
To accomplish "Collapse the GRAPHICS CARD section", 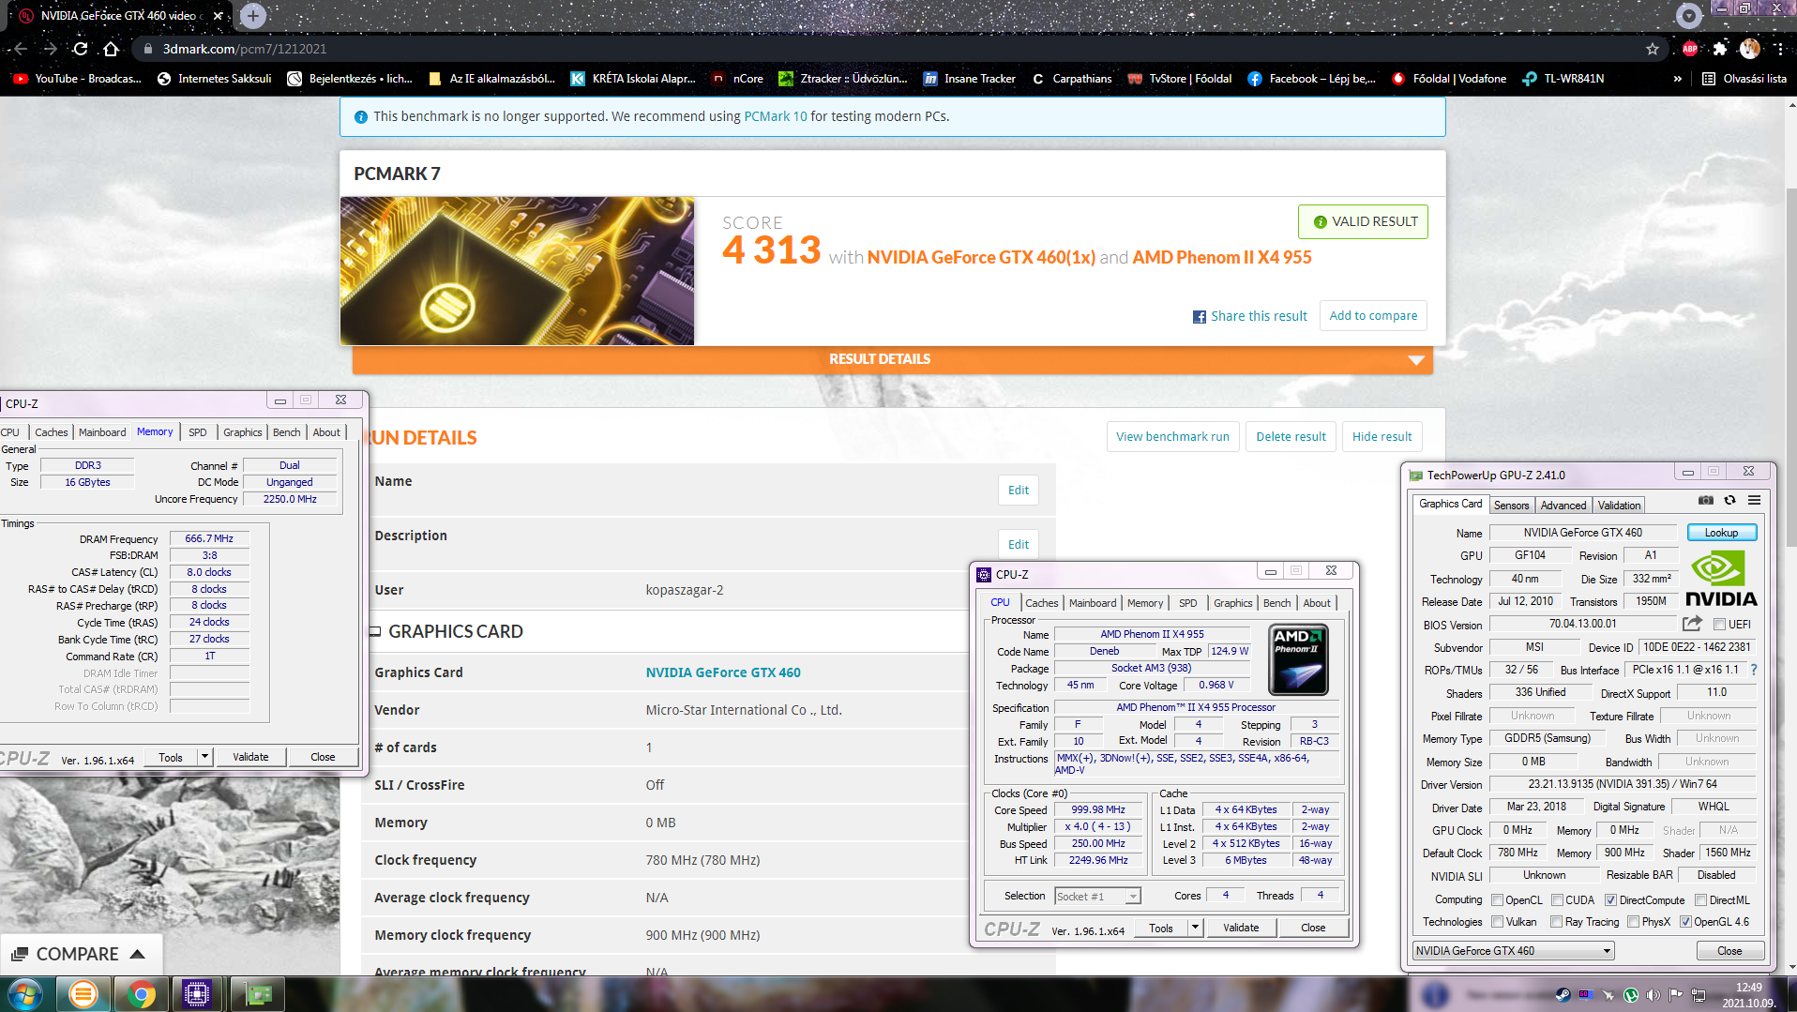I will (374, 632).
